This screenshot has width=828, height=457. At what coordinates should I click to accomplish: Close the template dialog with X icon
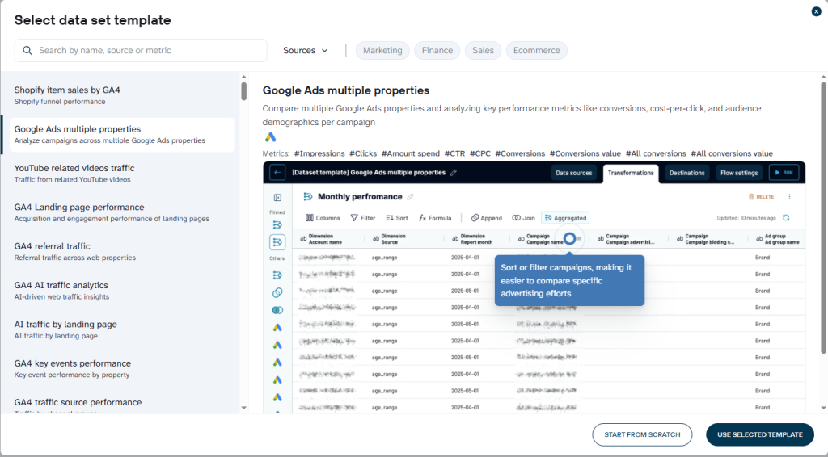point(816,11)
